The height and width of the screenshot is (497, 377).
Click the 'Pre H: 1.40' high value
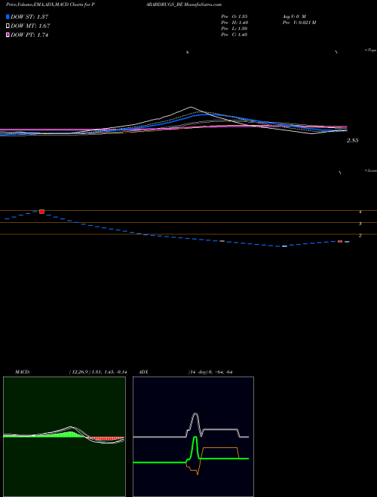(x=234, y=23)
